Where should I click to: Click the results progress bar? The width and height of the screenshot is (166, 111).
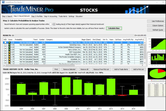click(x=74, y=35)
